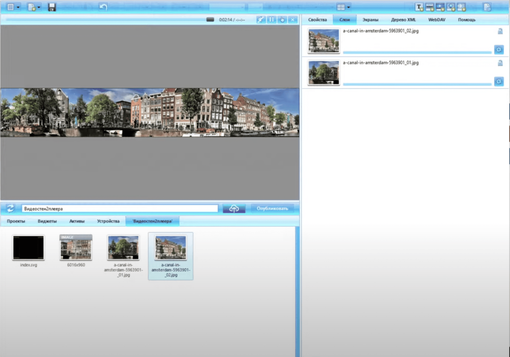Viewport: 510px width, 357px height.
Task: Open the Виджеты tab
Action: point(47,221)
